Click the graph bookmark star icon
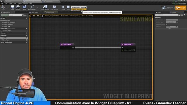This screenshot has width=187, height=105. [x=30, y=15]
